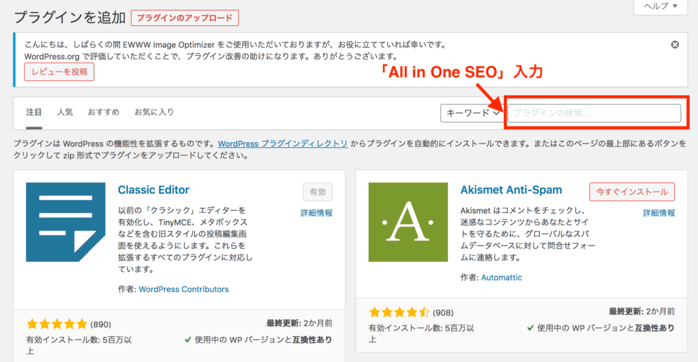This screenshot has width=698, height=362.
Task: Open the Automattic author link
Action: (502, 278)
